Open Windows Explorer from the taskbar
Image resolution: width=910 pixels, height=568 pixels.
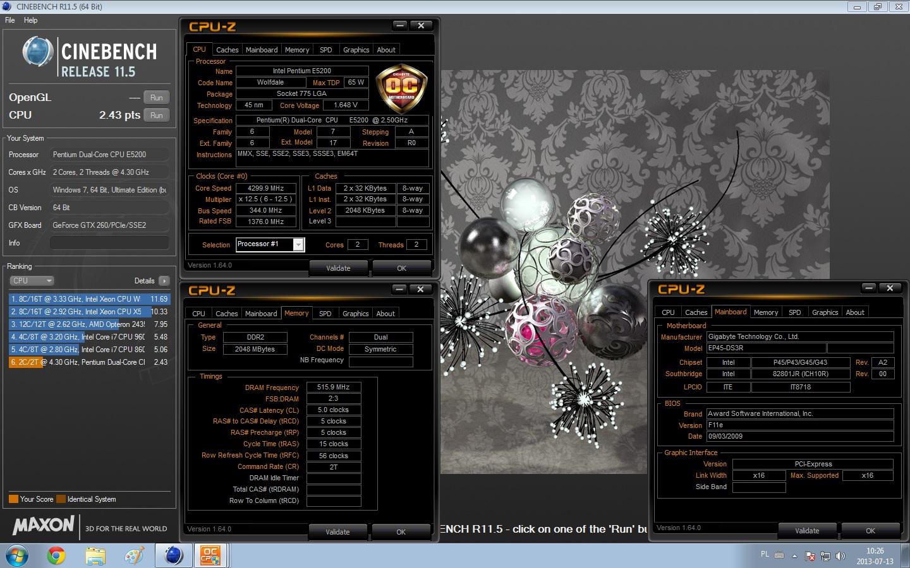point(95,556)
